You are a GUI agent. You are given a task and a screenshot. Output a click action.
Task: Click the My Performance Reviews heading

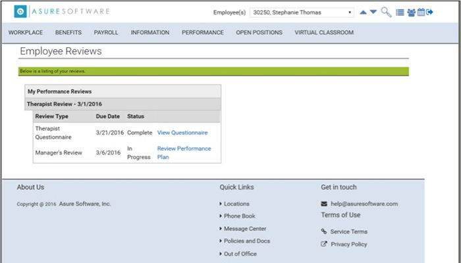(x=60, y=91)
